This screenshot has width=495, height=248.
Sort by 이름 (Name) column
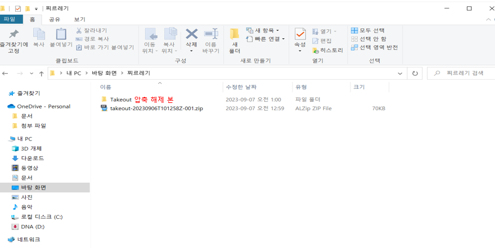coord(105,87)
